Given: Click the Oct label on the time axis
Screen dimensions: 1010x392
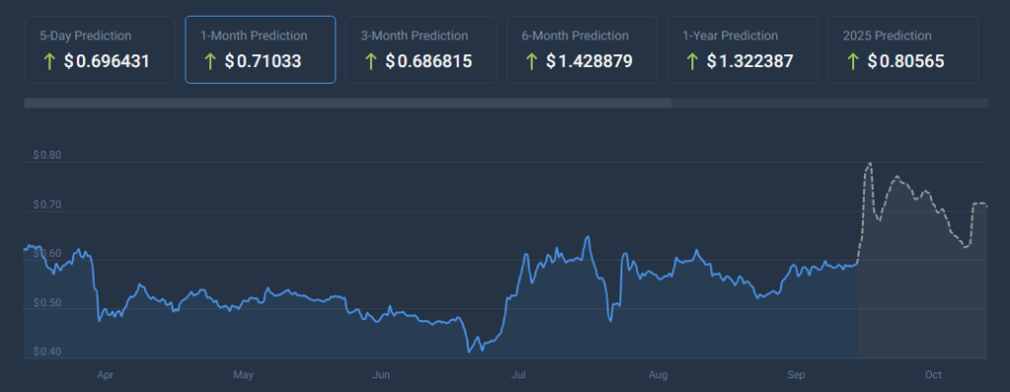Looking at the screenshot, I should [x=933, y=374].
